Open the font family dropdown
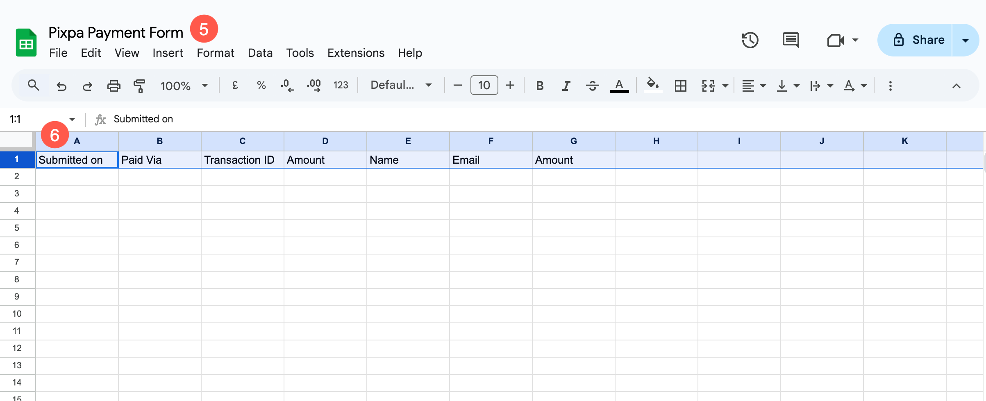 pos(401,85)
